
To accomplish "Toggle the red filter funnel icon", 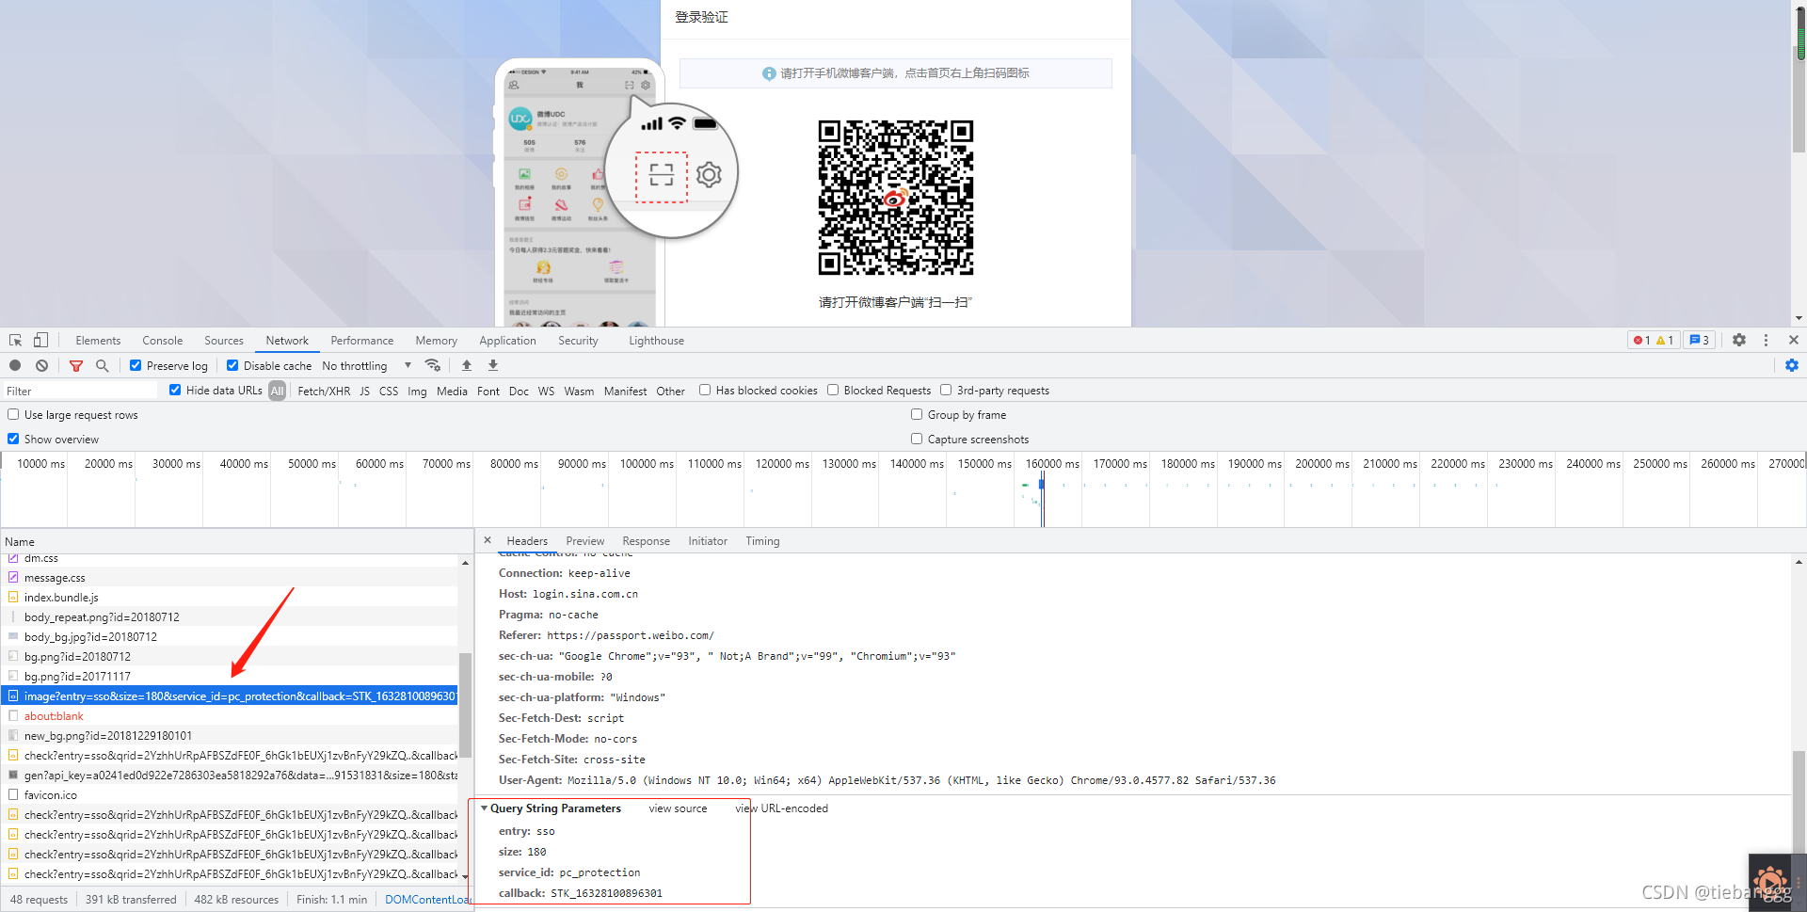I will point(76,365).
